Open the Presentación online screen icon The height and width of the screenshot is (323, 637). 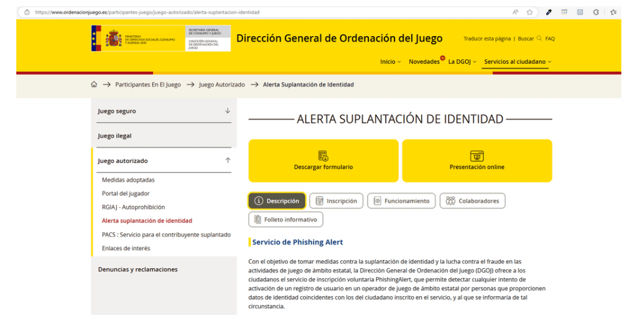pyautogui.click(x=477, y=156)
